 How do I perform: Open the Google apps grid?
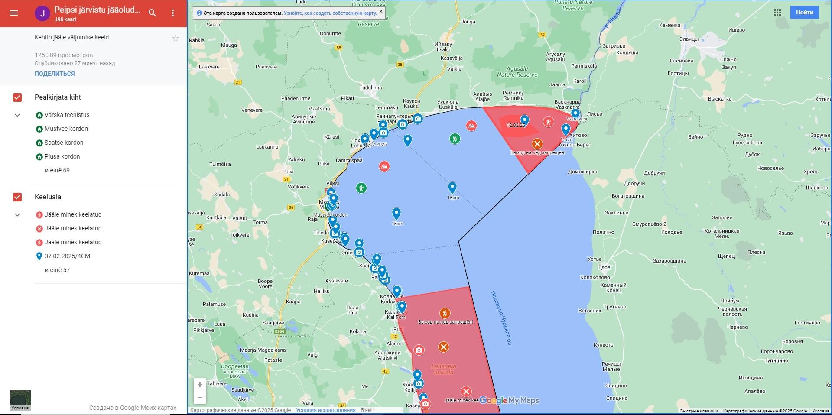coord(777,13)
